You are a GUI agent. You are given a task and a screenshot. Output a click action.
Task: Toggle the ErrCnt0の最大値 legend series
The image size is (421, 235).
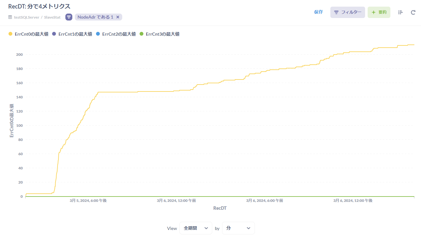(x=31, y=34)
